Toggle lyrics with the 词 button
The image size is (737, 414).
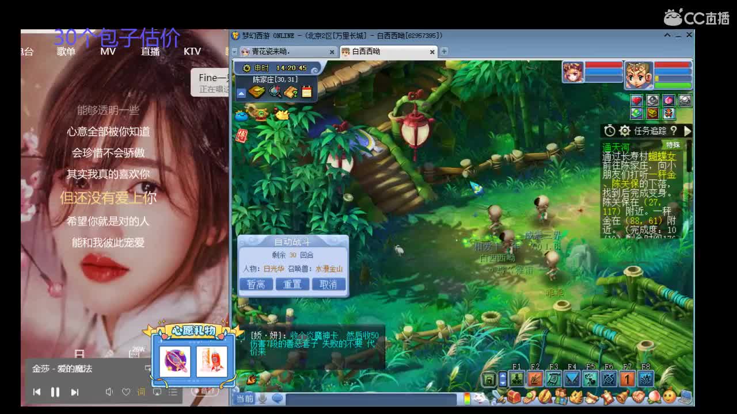[x=141, y=392]
